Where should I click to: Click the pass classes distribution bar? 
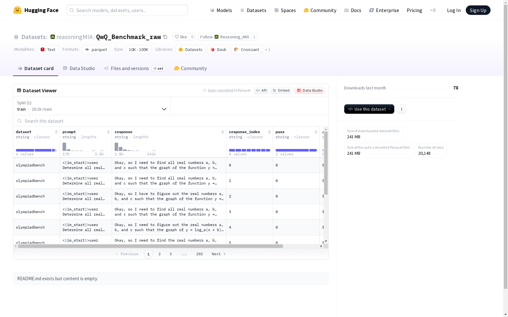pos(296,150)
